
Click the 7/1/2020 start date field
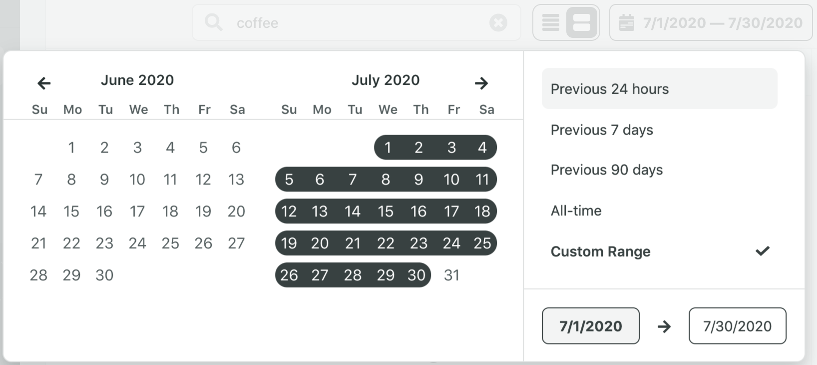coord(590,326)
